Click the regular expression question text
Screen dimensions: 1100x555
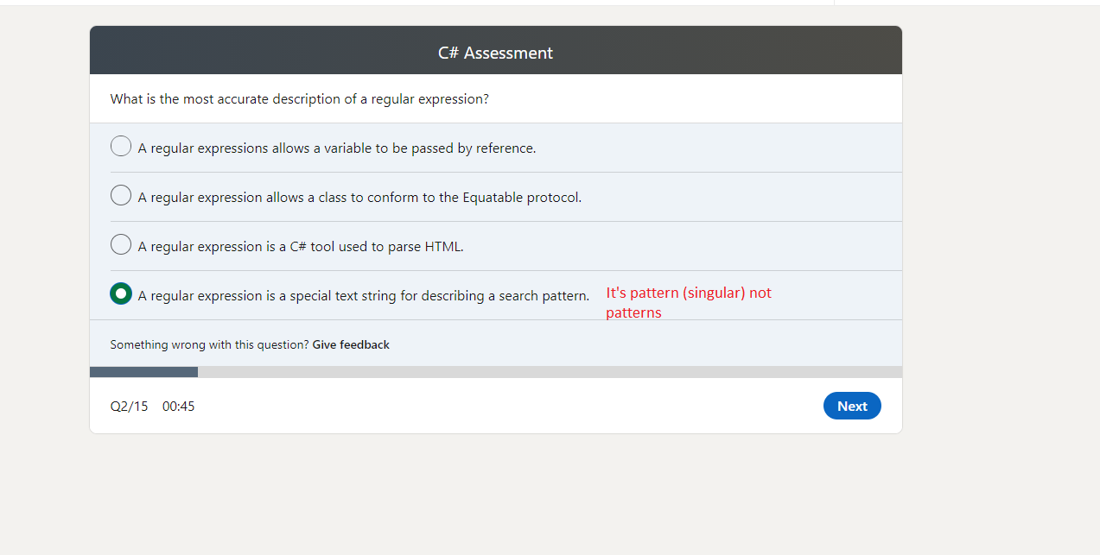coord(298,98)
